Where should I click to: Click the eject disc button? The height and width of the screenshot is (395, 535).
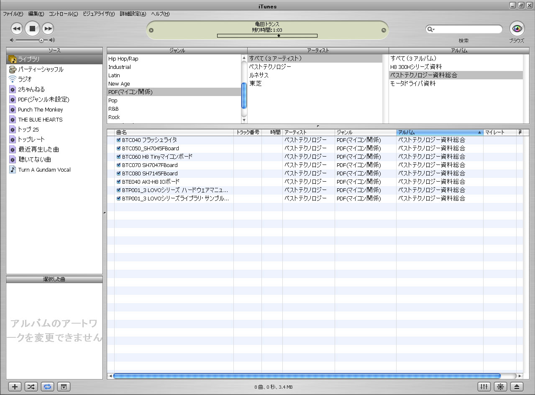pyautogui.click(x=517, y=387)
